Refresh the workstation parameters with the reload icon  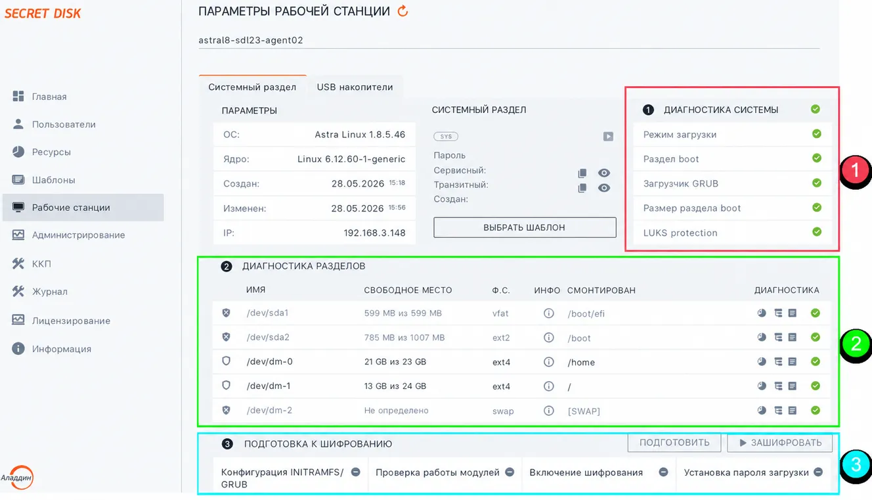[403, 11]
